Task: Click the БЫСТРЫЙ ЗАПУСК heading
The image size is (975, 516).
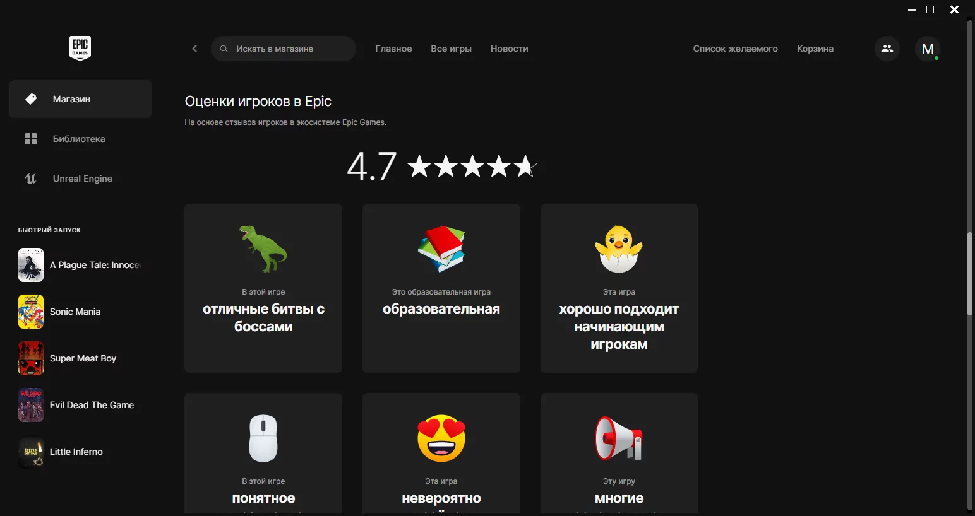Action: 49,230
